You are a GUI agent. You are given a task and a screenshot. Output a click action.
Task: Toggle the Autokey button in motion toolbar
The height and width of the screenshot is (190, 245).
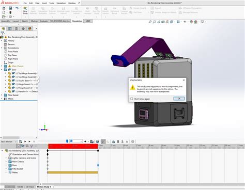(x=103, y=141)
